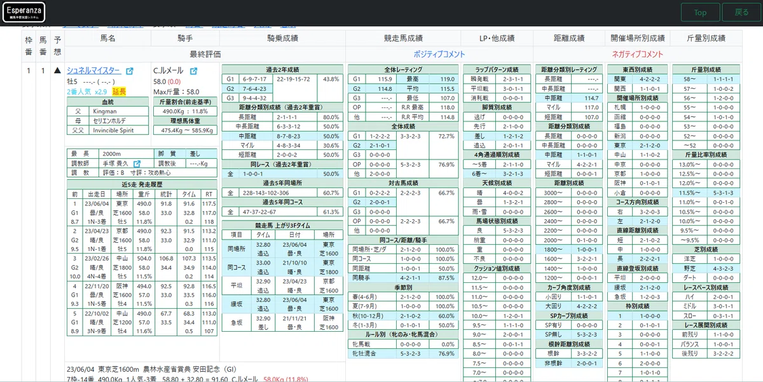Click the 同レース（過去2年重賞） header

click(282, 164)
